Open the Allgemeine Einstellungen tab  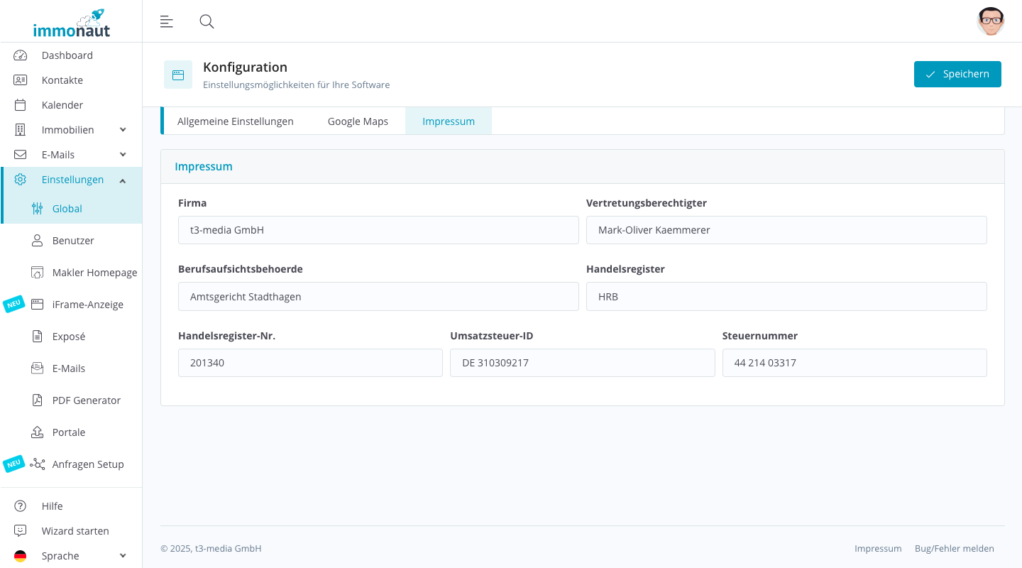coord(235,121)
